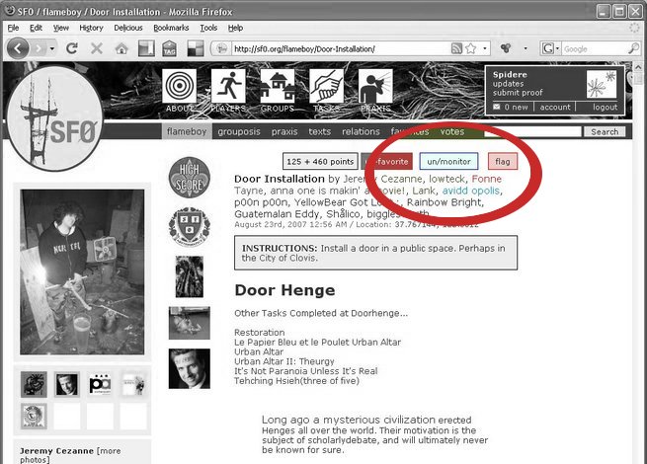Open the man's portrait thumbnail below badges
The width and height of the screenshot is (647, 464).
(190, 368)
